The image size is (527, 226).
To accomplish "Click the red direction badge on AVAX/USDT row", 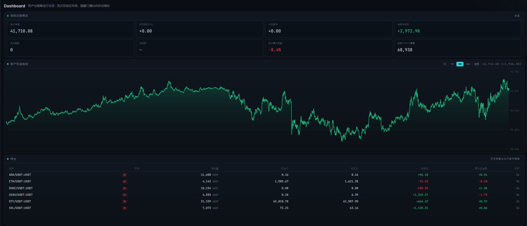I will (x=125, y=194).
